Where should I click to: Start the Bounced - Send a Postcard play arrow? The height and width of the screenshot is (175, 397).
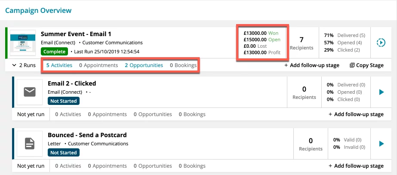[382, 144]
